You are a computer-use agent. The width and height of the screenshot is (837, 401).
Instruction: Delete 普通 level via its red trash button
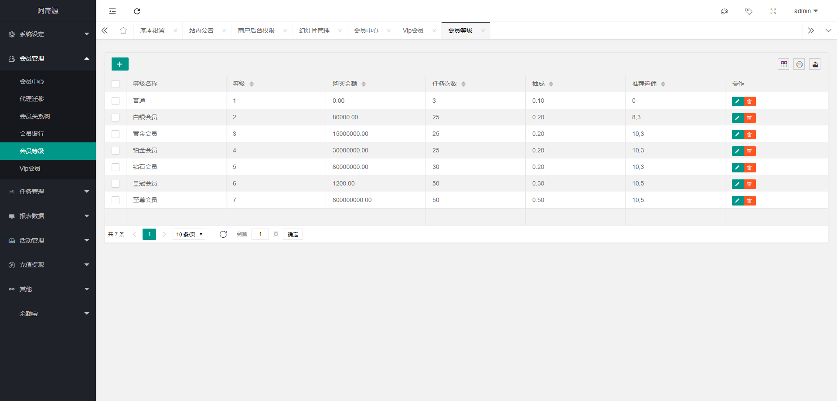[749, 101]
